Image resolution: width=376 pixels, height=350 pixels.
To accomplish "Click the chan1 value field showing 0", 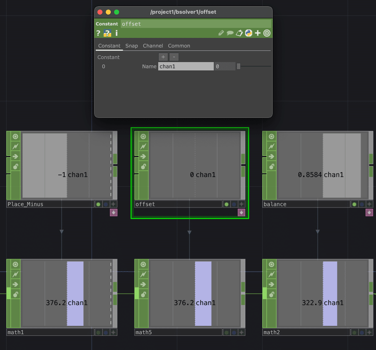I will (x=225, y=66).
